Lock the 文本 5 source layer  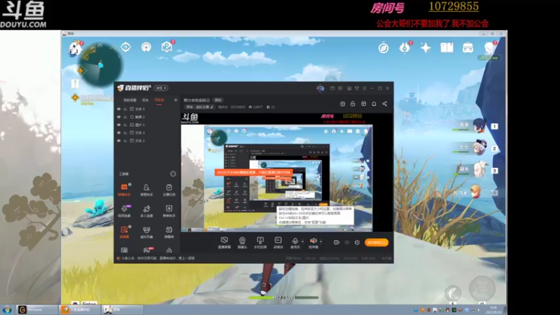125,109
